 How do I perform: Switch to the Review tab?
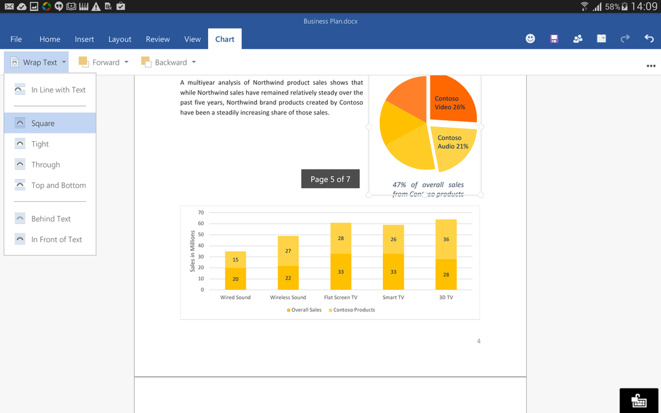click(157, 39)
